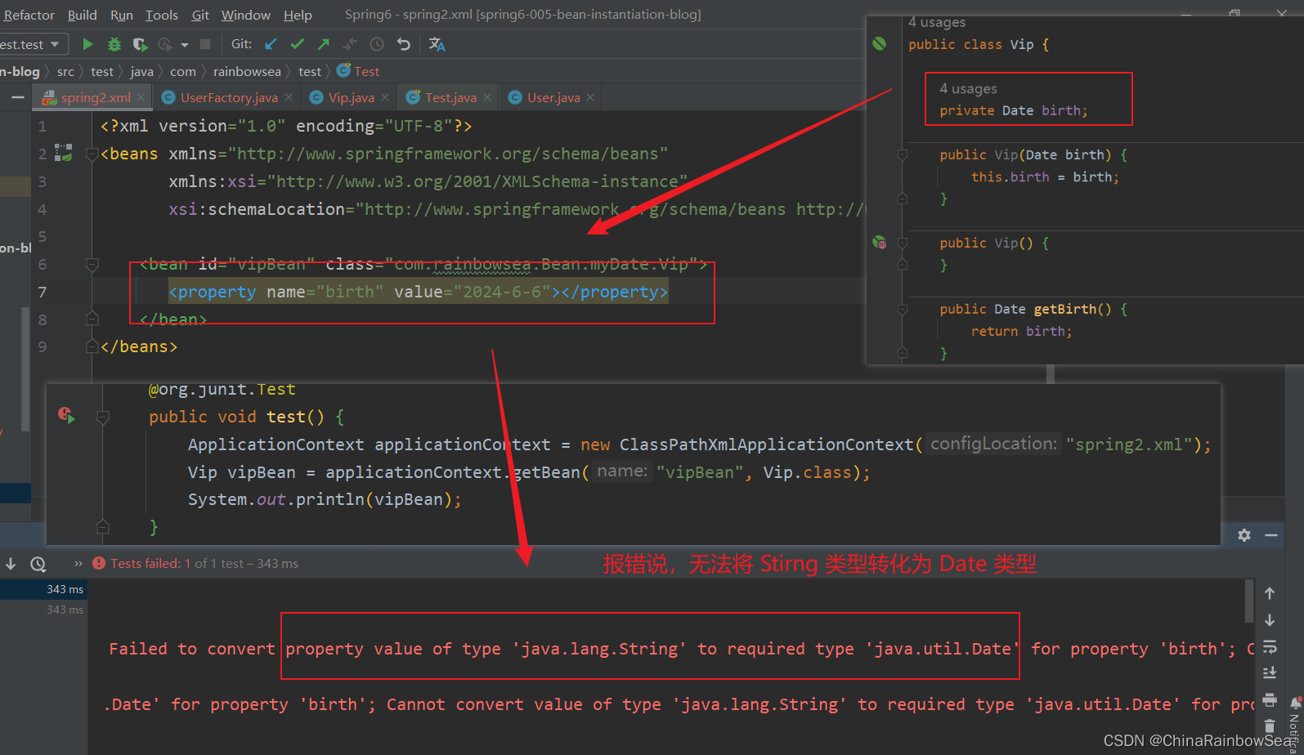
Task: Click the green Run button in toolbar
Action: pos(88,44)
